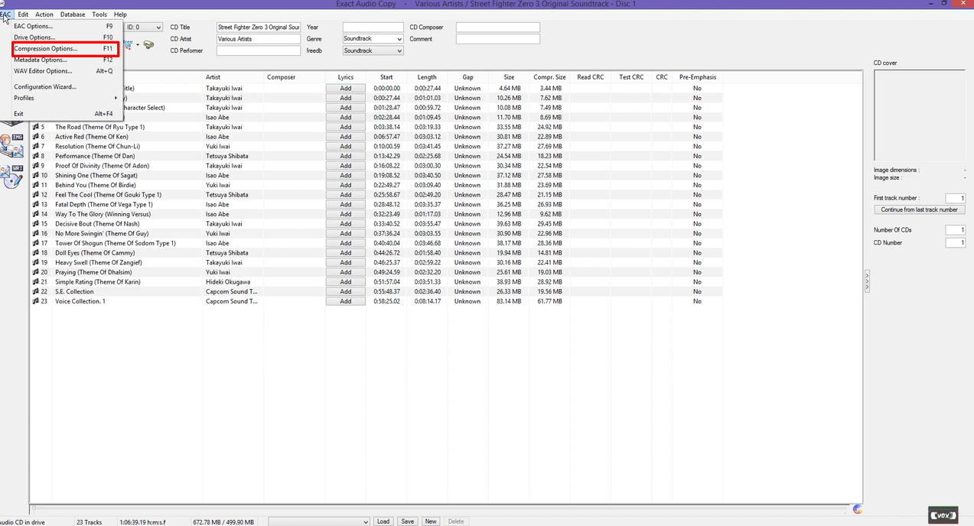974x526 pixels.
Task: Sort by the Artist column header
Action: click(233, 77)
